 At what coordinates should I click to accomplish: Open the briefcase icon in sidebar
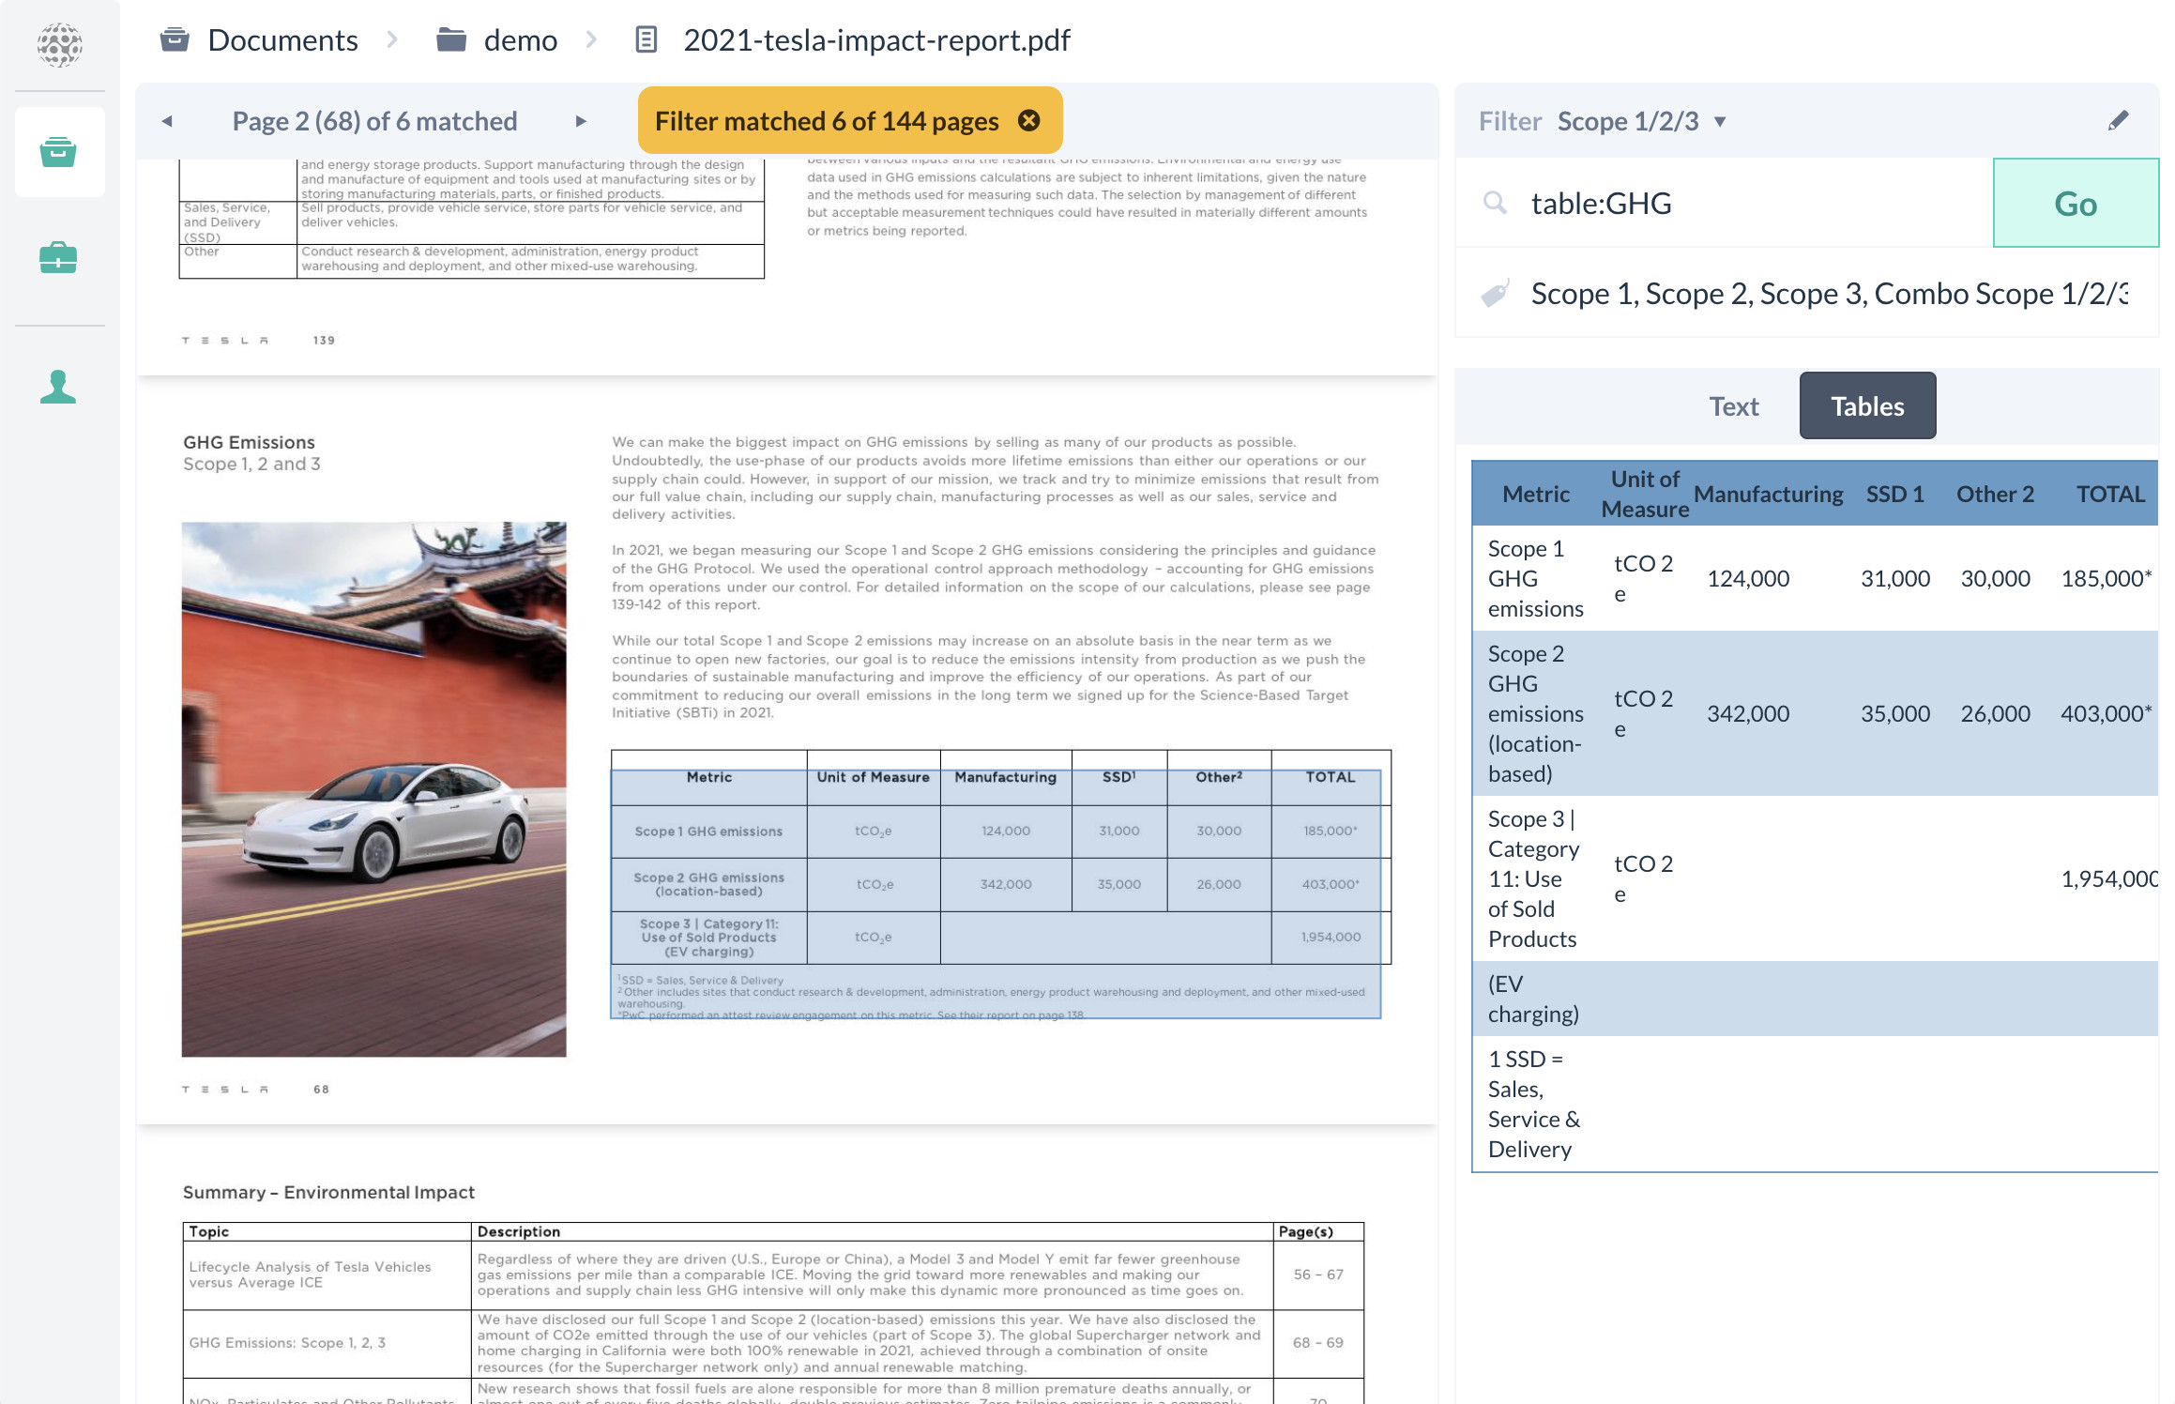58,257
